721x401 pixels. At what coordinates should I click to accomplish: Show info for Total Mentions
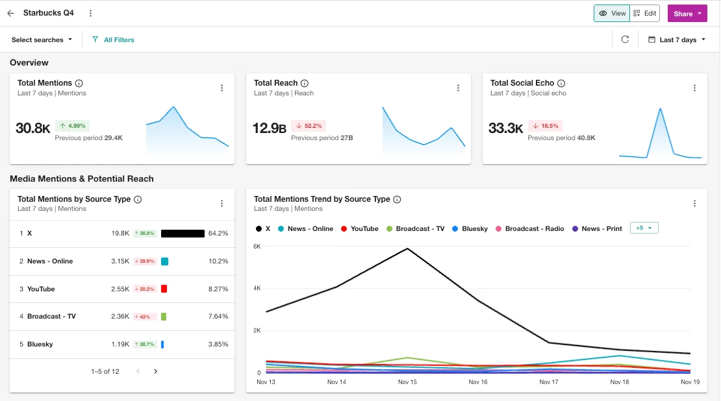point(79,83)
